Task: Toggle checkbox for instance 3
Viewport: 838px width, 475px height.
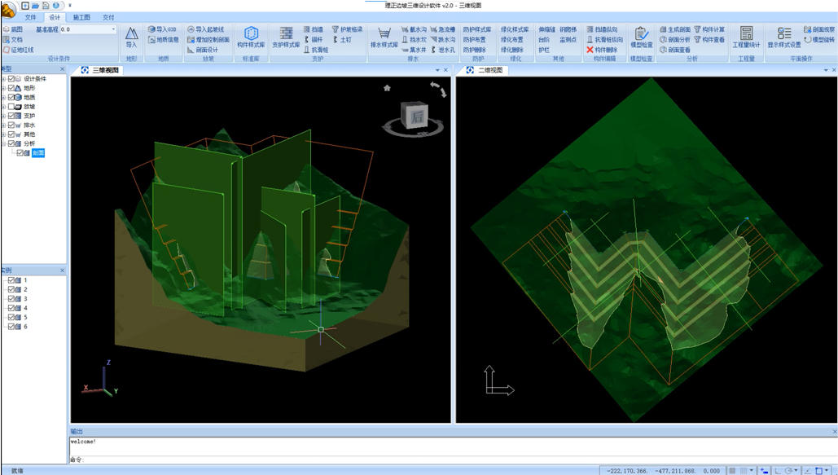Action: 12,299
